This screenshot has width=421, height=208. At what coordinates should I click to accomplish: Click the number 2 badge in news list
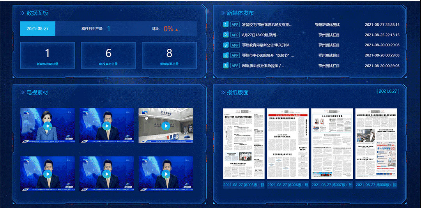click(226, 35)
